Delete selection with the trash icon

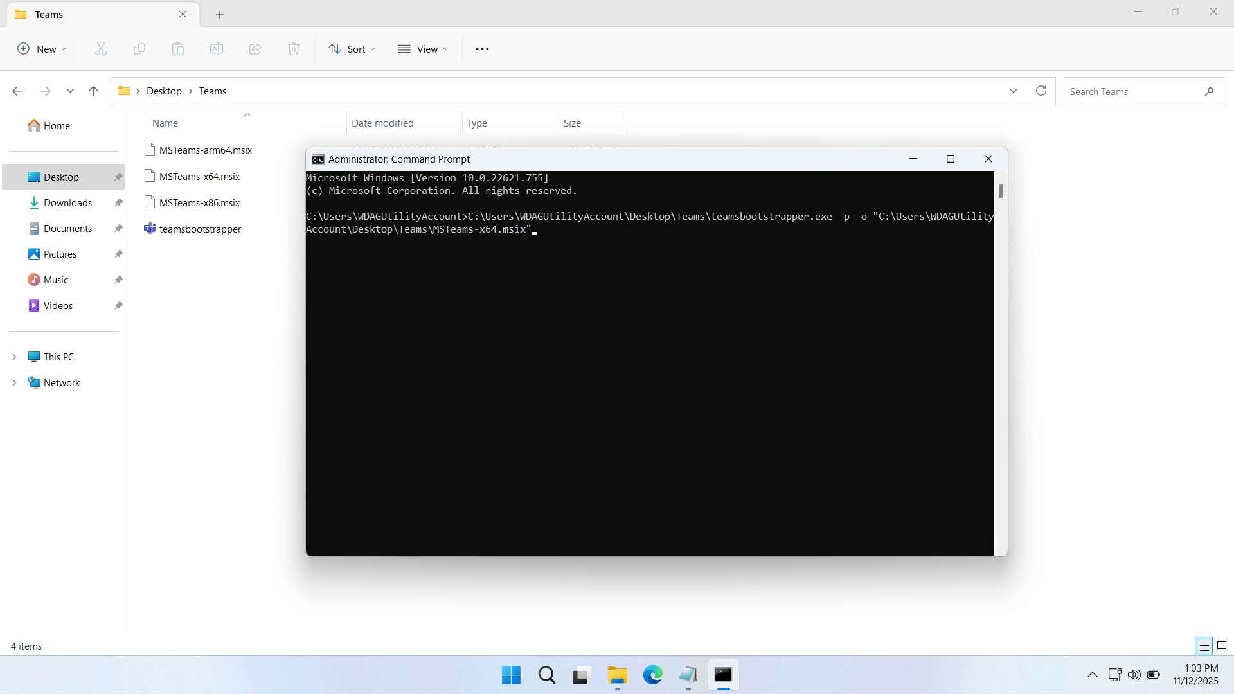pyautogui.click(x=294, y=49)
